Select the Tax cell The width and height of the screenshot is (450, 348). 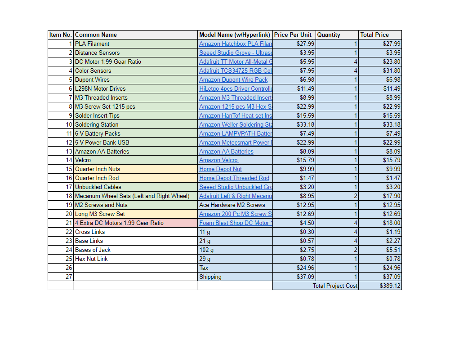(x=235, y=268)
